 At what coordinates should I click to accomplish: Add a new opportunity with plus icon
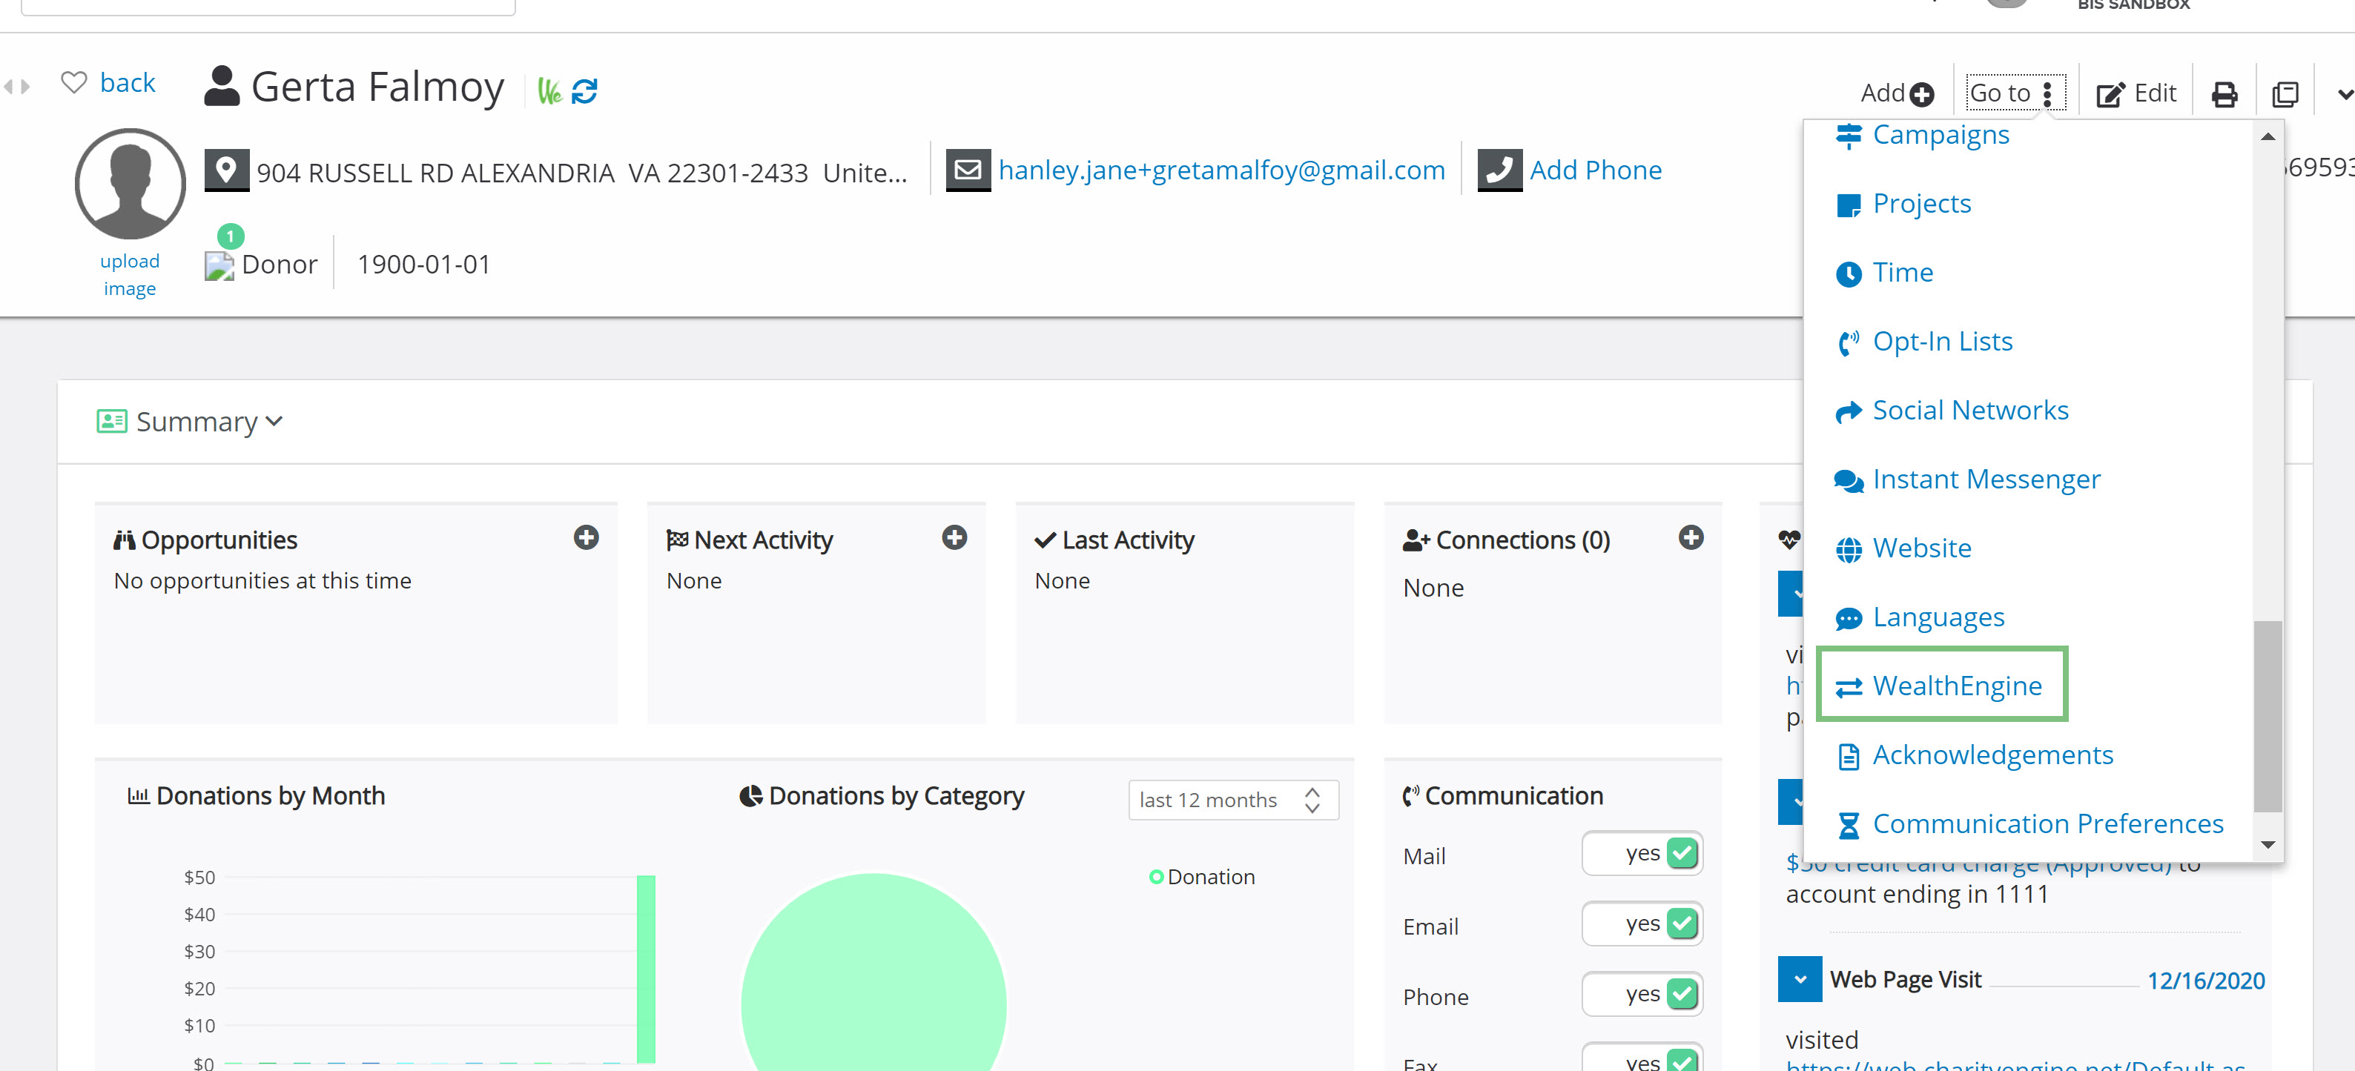point(586,537)
